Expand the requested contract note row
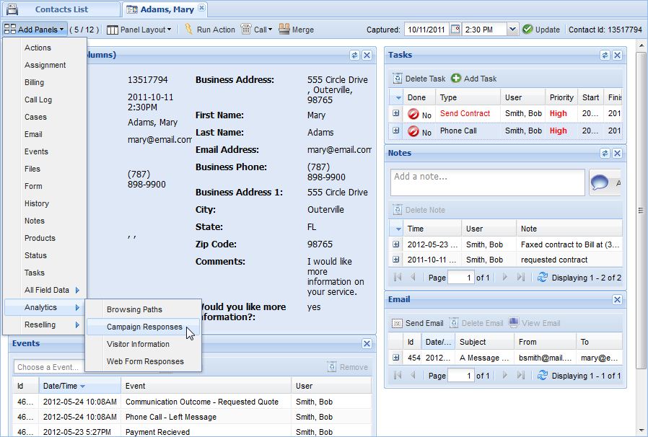Image resolution: width=648 pixels, height=437 pixels. (x=396, y=260)
